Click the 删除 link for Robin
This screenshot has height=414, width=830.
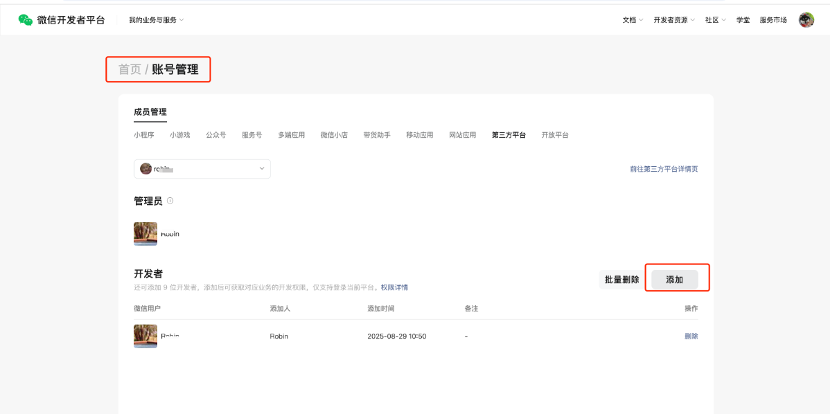tap(691, 336)
